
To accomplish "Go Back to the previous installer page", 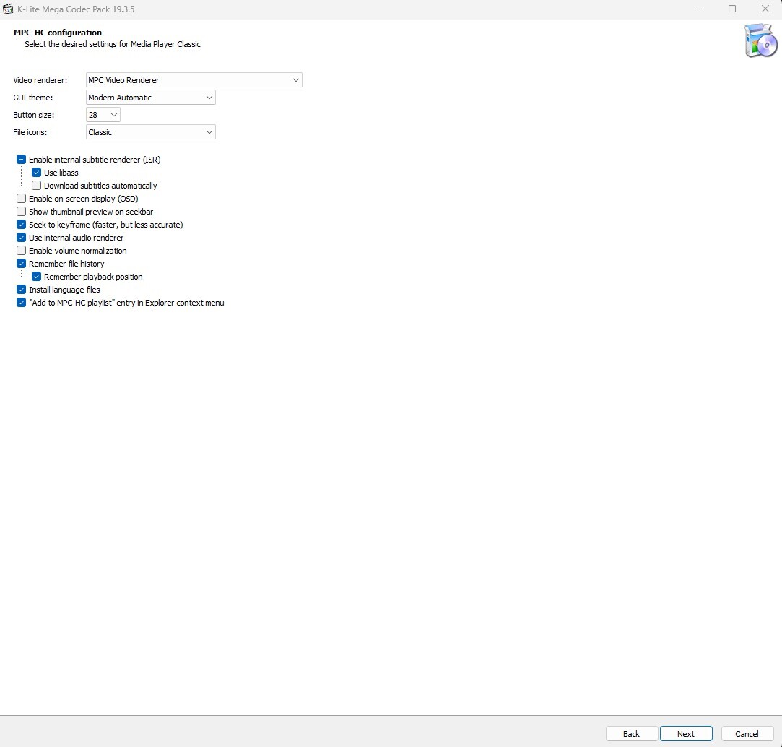I will click(x=632, y=734).
